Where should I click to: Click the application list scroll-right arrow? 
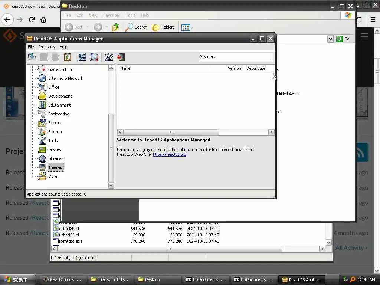[271, 132]
